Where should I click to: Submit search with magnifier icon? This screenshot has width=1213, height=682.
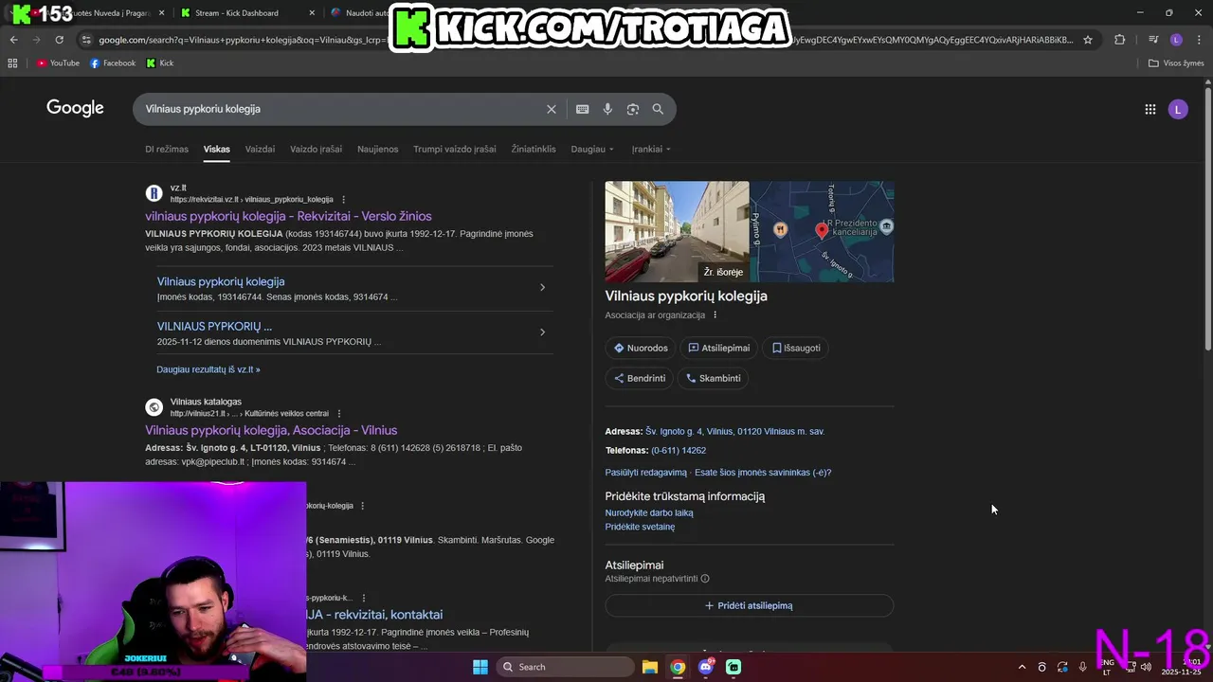point(658,109)
